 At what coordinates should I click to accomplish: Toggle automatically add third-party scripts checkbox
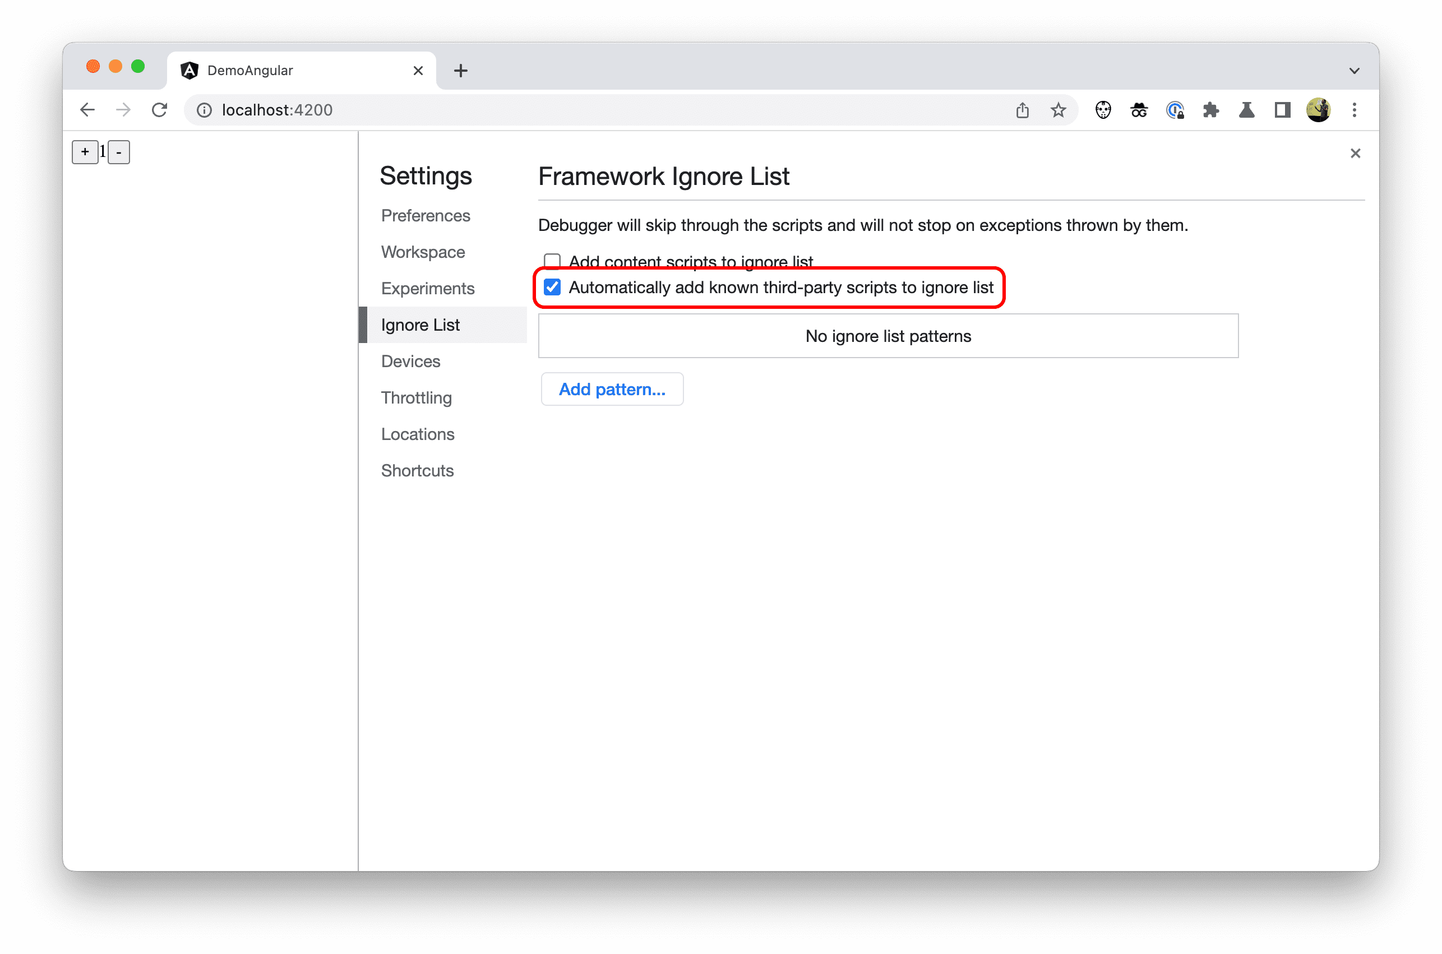pos(552,286)
